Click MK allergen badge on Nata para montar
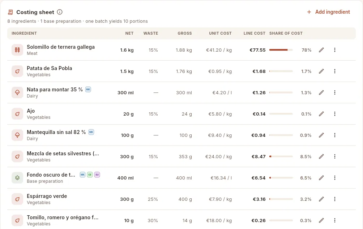This screenshot has height=229, width=363. point(88,89)
